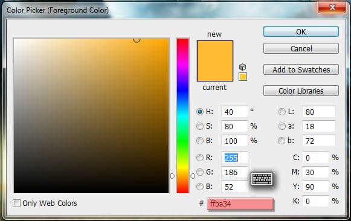Click the blue field showing 52
Image resolution: width=351 pixels, height=221 pixels.
234,187
